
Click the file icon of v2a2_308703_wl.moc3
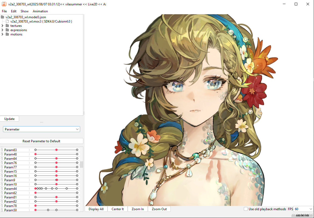7,21
